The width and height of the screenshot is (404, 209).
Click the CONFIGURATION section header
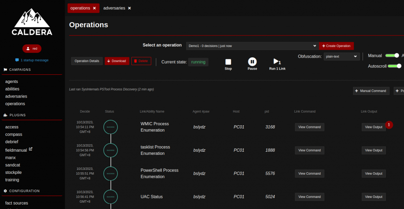[24, 191]
